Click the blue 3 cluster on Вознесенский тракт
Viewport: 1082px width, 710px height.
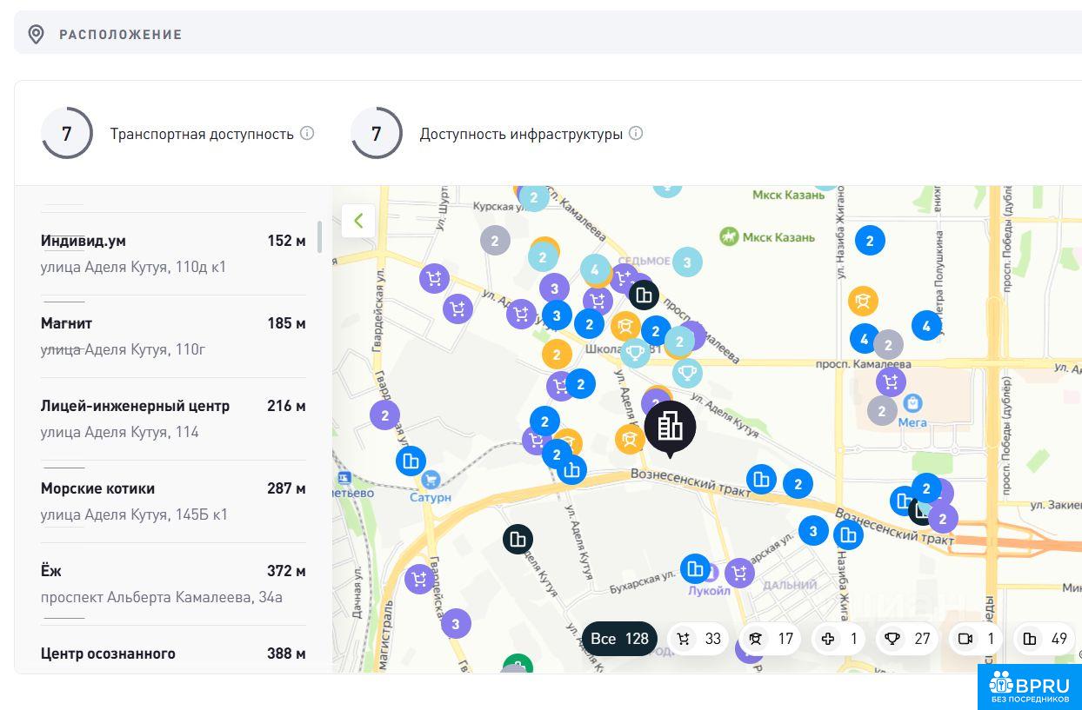coord(813,530)
